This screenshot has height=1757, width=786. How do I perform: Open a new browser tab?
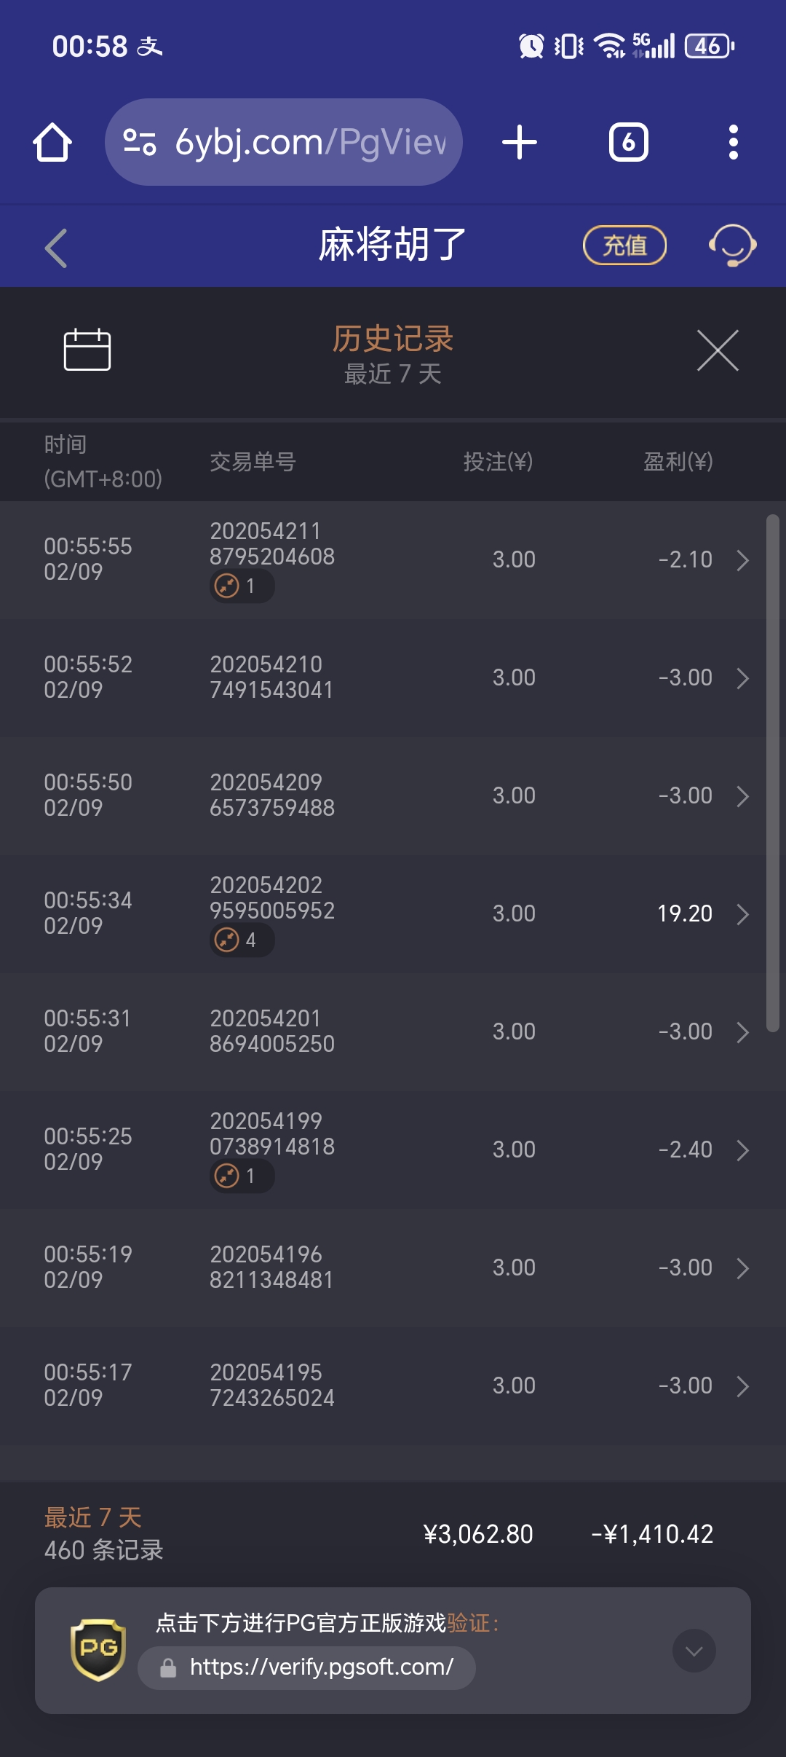click(x=520, y=142)
